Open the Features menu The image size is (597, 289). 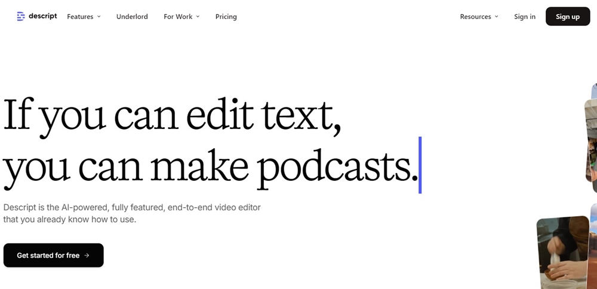80,17
